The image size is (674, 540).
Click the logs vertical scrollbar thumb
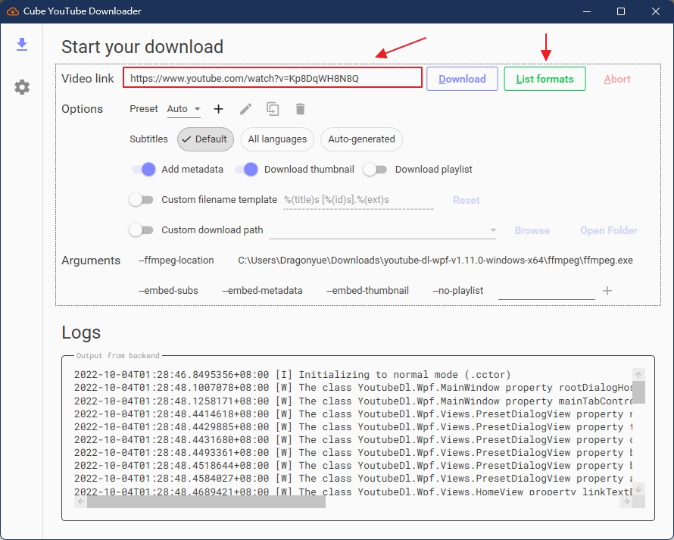pyautogui.click(x=638, y=392)
